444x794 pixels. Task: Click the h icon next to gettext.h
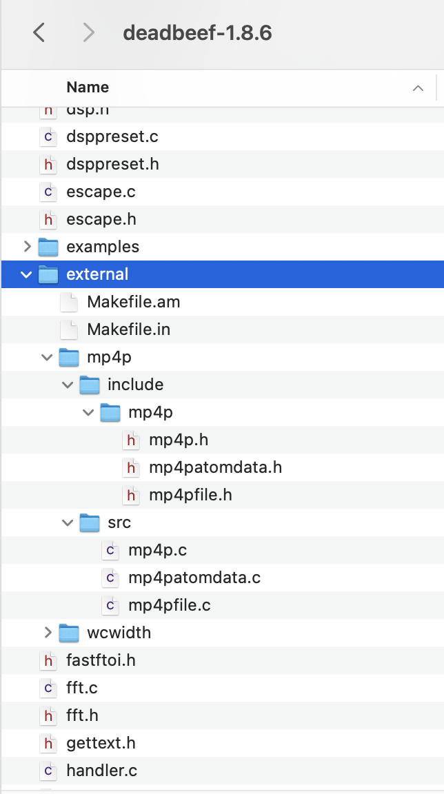pos(48,743)
